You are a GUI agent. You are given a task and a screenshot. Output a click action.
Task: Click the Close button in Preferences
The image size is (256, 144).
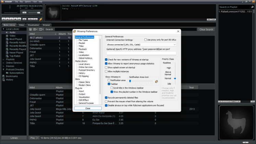pyautogui.click(x=88, y=108)
